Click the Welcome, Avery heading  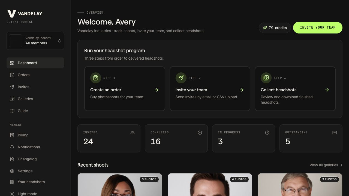(107, 22)
